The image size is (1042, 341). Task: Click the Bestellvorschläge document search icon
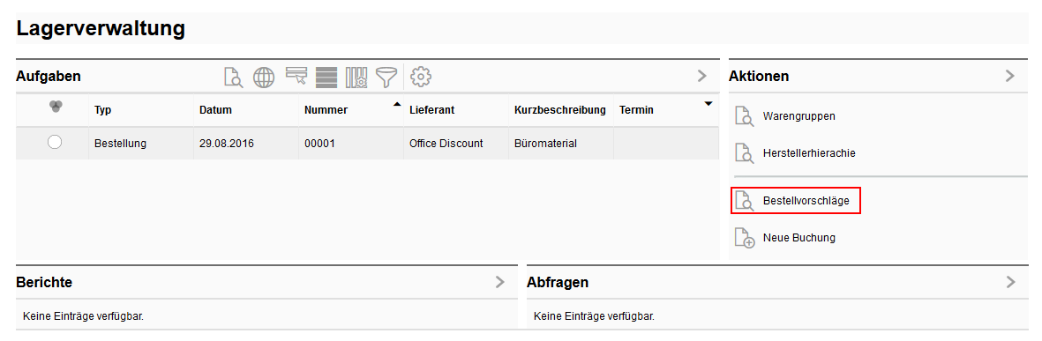(x=745, y=200)
